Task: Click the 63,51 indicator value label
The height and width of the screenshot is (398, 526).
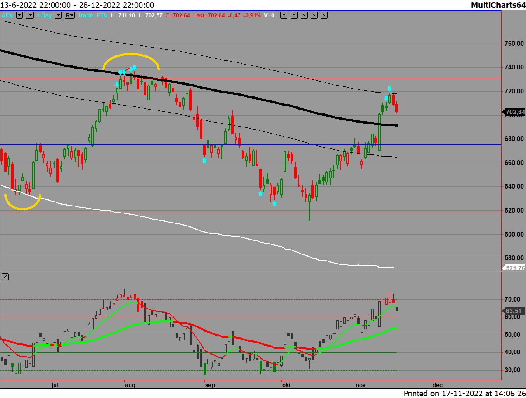Action: point(514,311)
